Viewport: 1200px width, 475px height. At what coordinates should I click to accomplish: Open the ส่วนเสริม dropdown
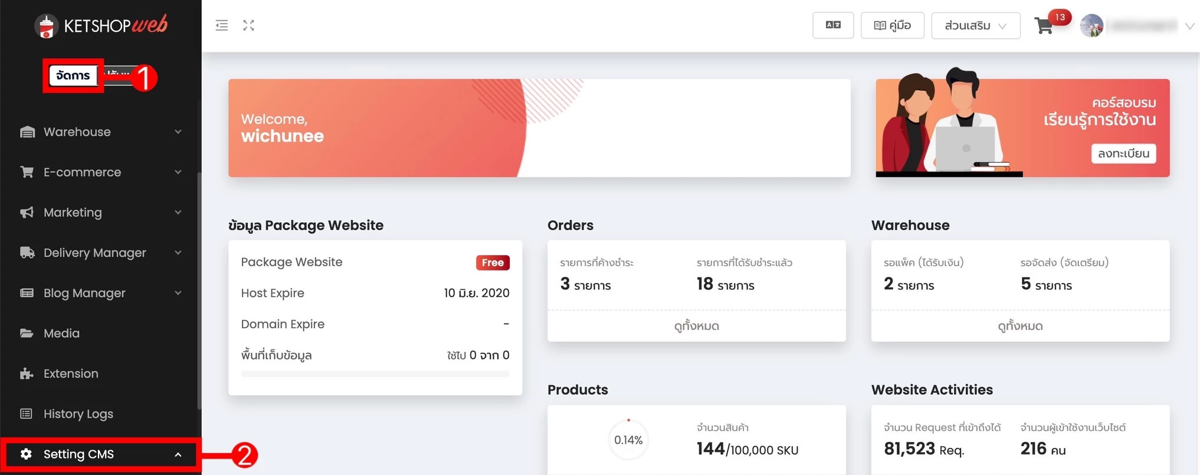point(976,25)
